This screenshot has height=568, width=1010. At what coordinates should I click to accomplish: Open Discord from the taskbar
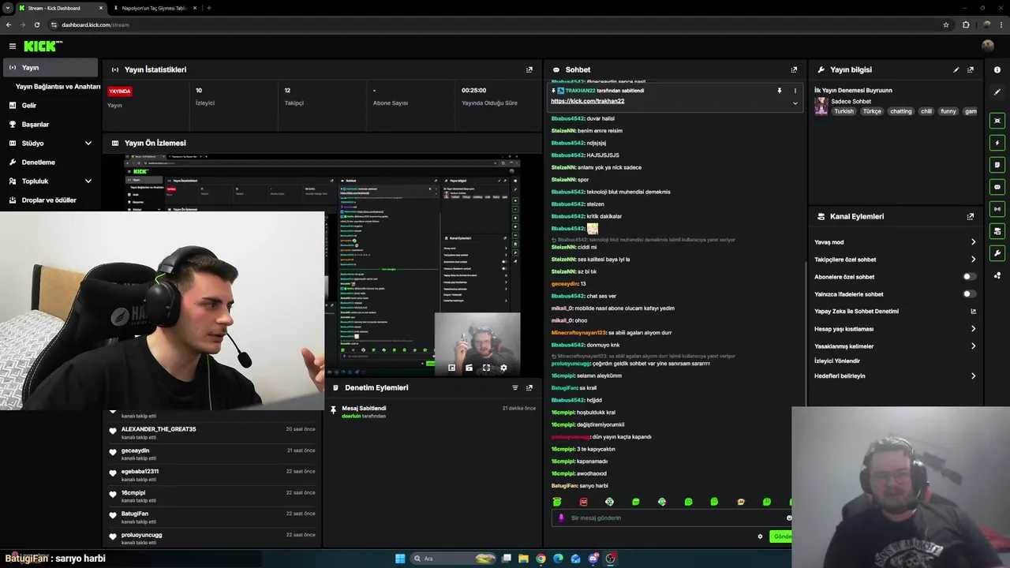point(593,559)
